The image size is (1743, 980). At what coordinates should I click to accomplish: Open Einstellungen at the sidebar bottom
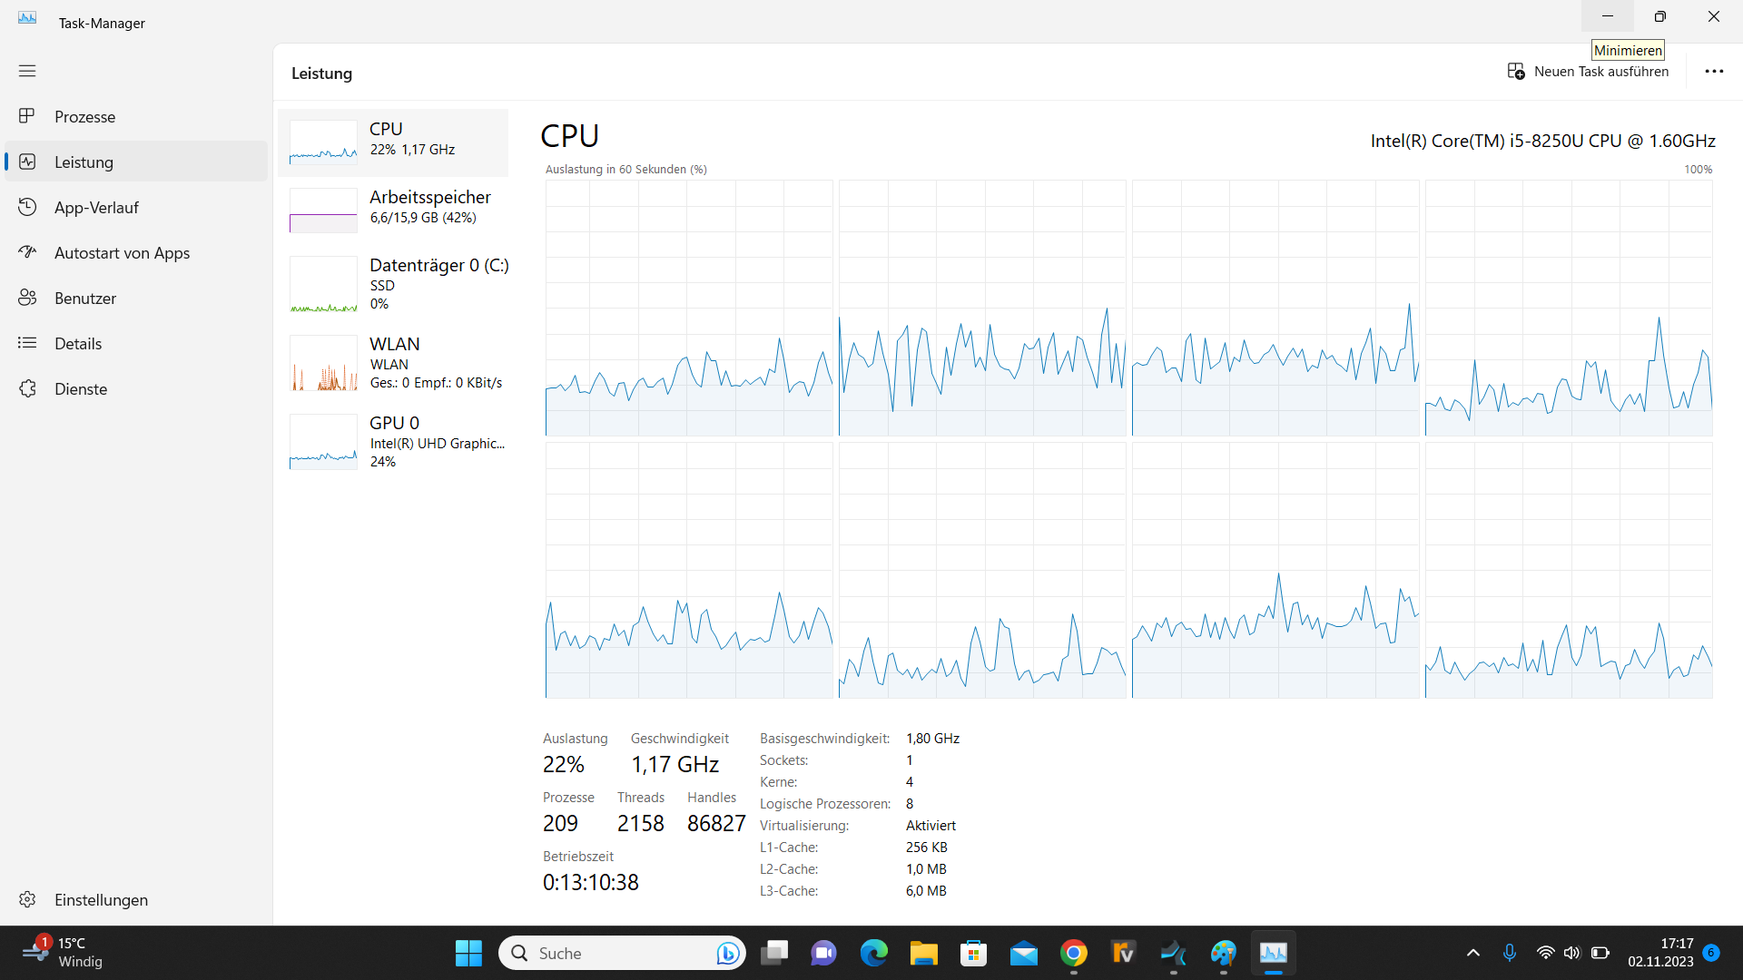point(136,899)
